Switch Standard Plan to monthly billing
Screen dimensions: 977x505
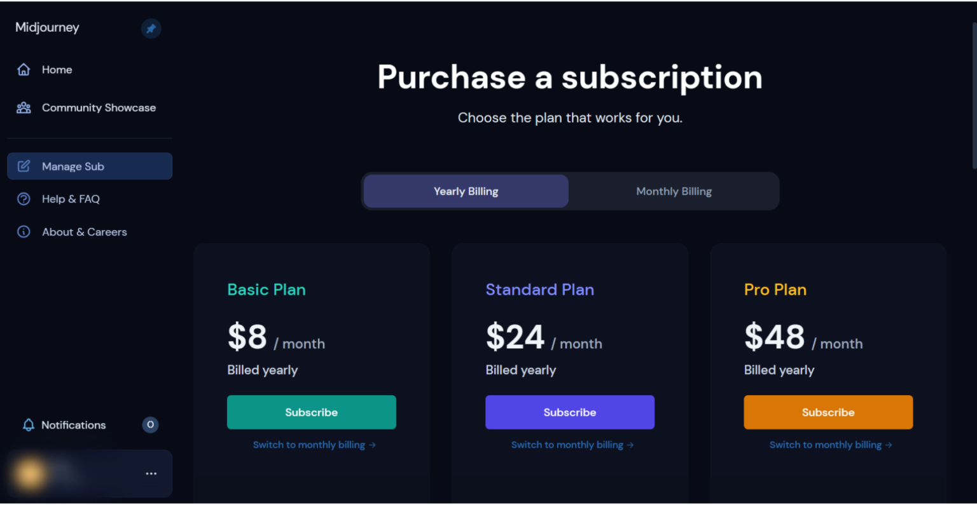572,445
